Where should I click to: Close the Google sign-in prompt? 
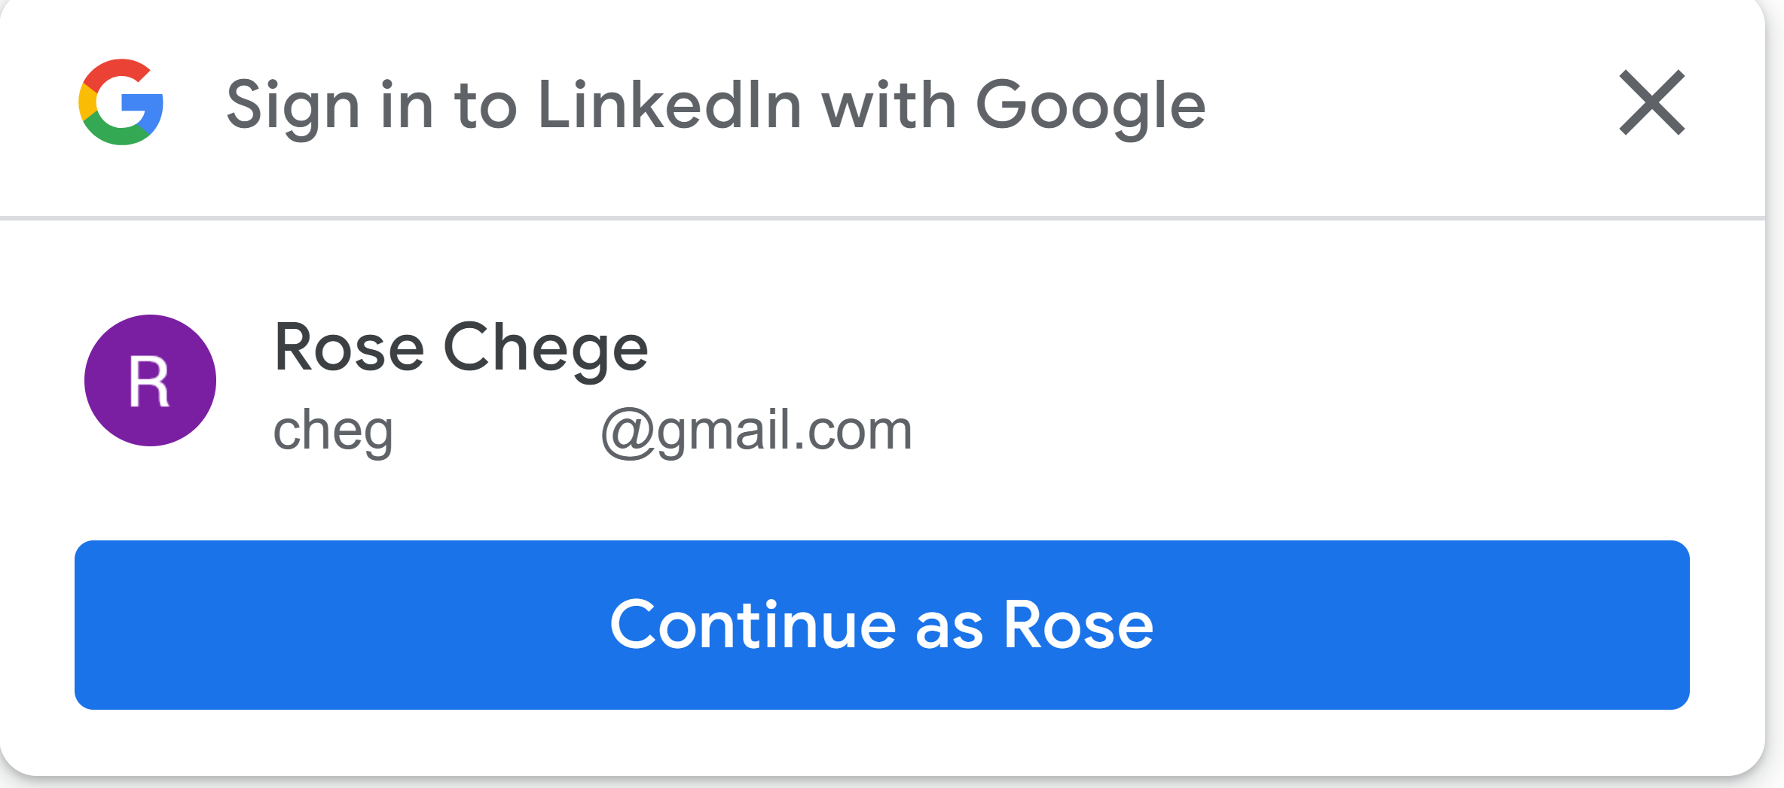[1651, 103]
